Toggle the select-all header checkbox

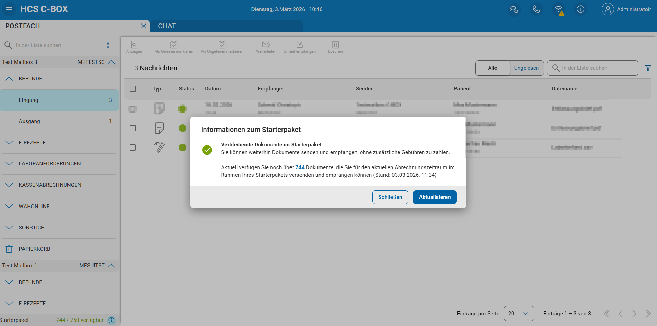click(132, 89)
